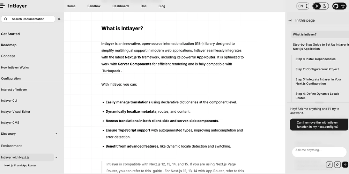Open the Interest of Intlayer page
The image size is (349, 174).
pyautogui.click(x=14, y=90)
